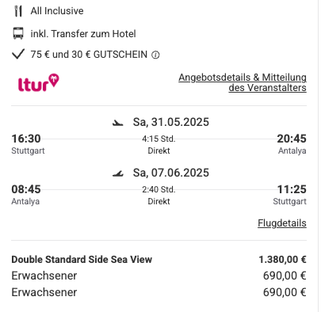Click the 16:30 Stuttgart departure time
321x312 pixels.
click(26, 139)
